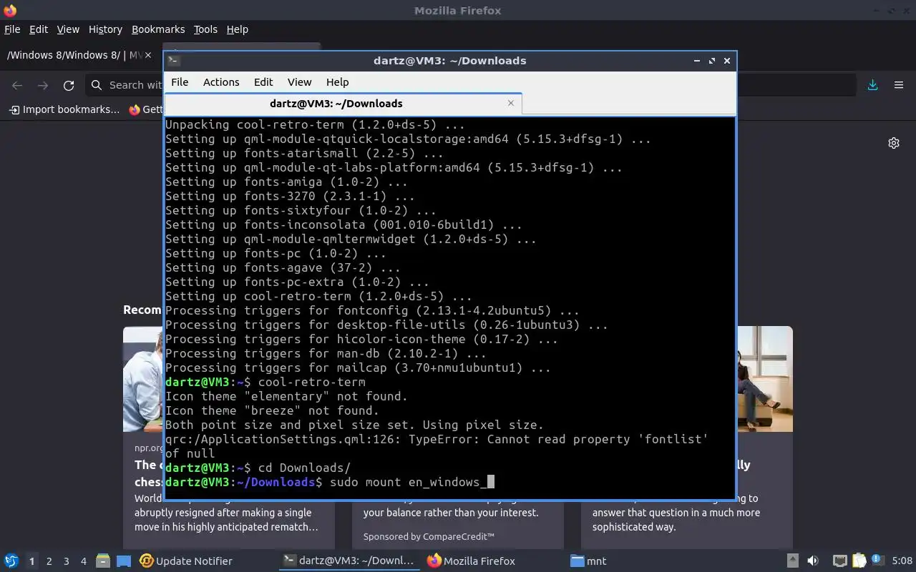Go back in Firefox
The width and height of the screenshot is (916, 572).
(17, 85)
